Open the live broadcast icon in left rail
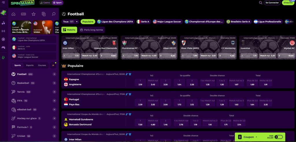The width and height of the screenshot is (296, 142). [x=3, y=31]
